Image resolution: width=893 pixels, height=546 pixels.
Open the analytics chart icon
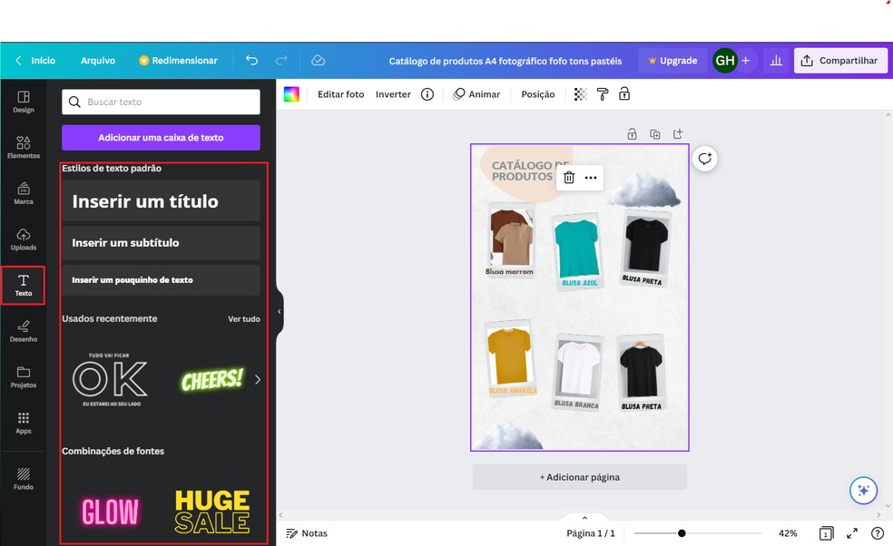point(776,61)
